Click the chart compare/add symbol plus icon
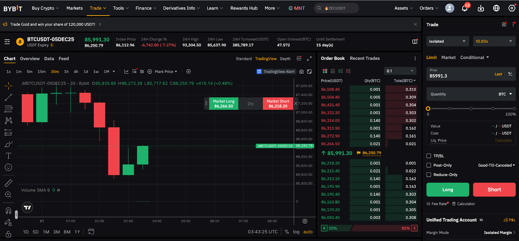519x241 pixels. [188, 71]
